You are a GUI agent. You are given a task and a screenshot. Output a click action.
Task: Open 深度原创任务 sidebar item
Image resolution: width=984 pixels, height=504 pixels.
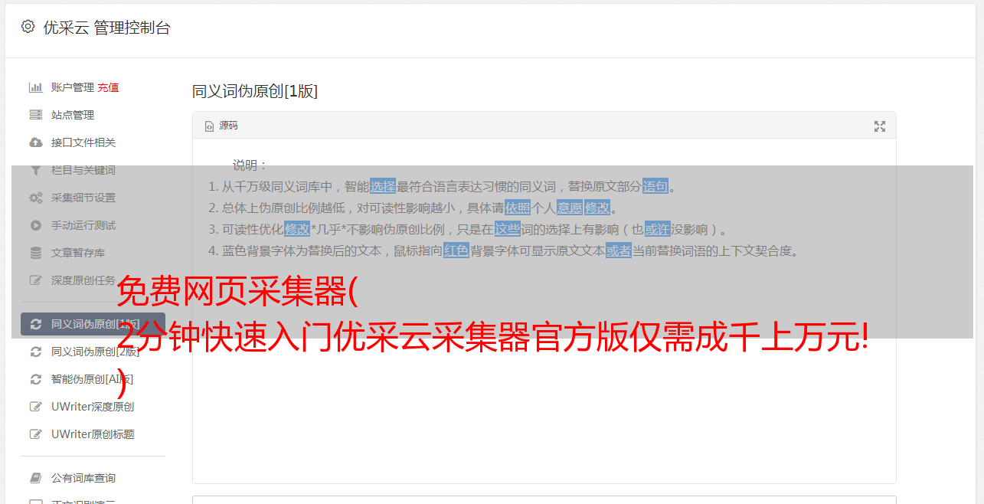pos(83,280)
